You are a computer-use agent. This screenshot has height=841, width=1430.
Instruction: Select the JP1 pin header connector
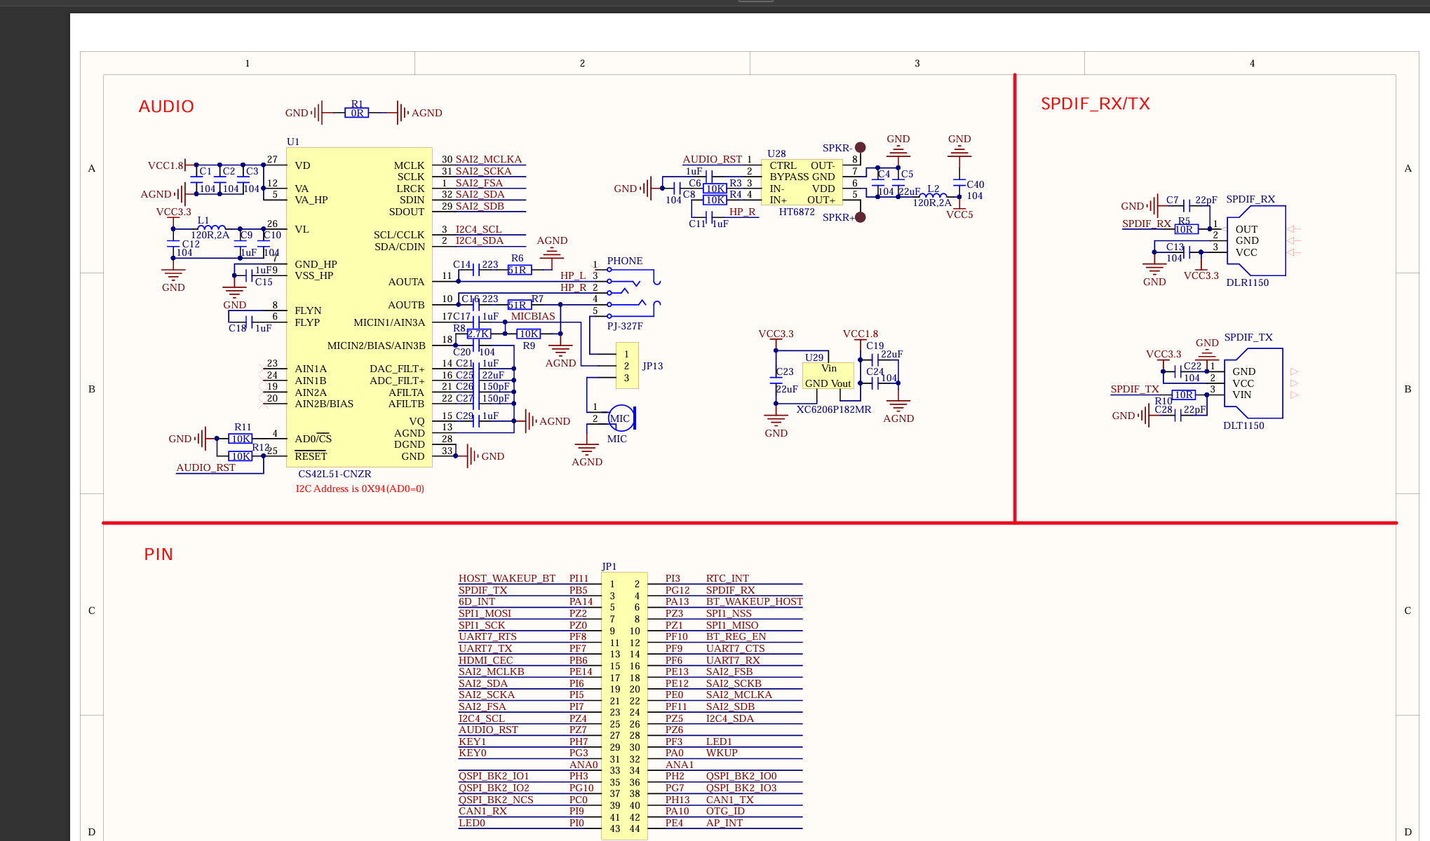(623, 701)
